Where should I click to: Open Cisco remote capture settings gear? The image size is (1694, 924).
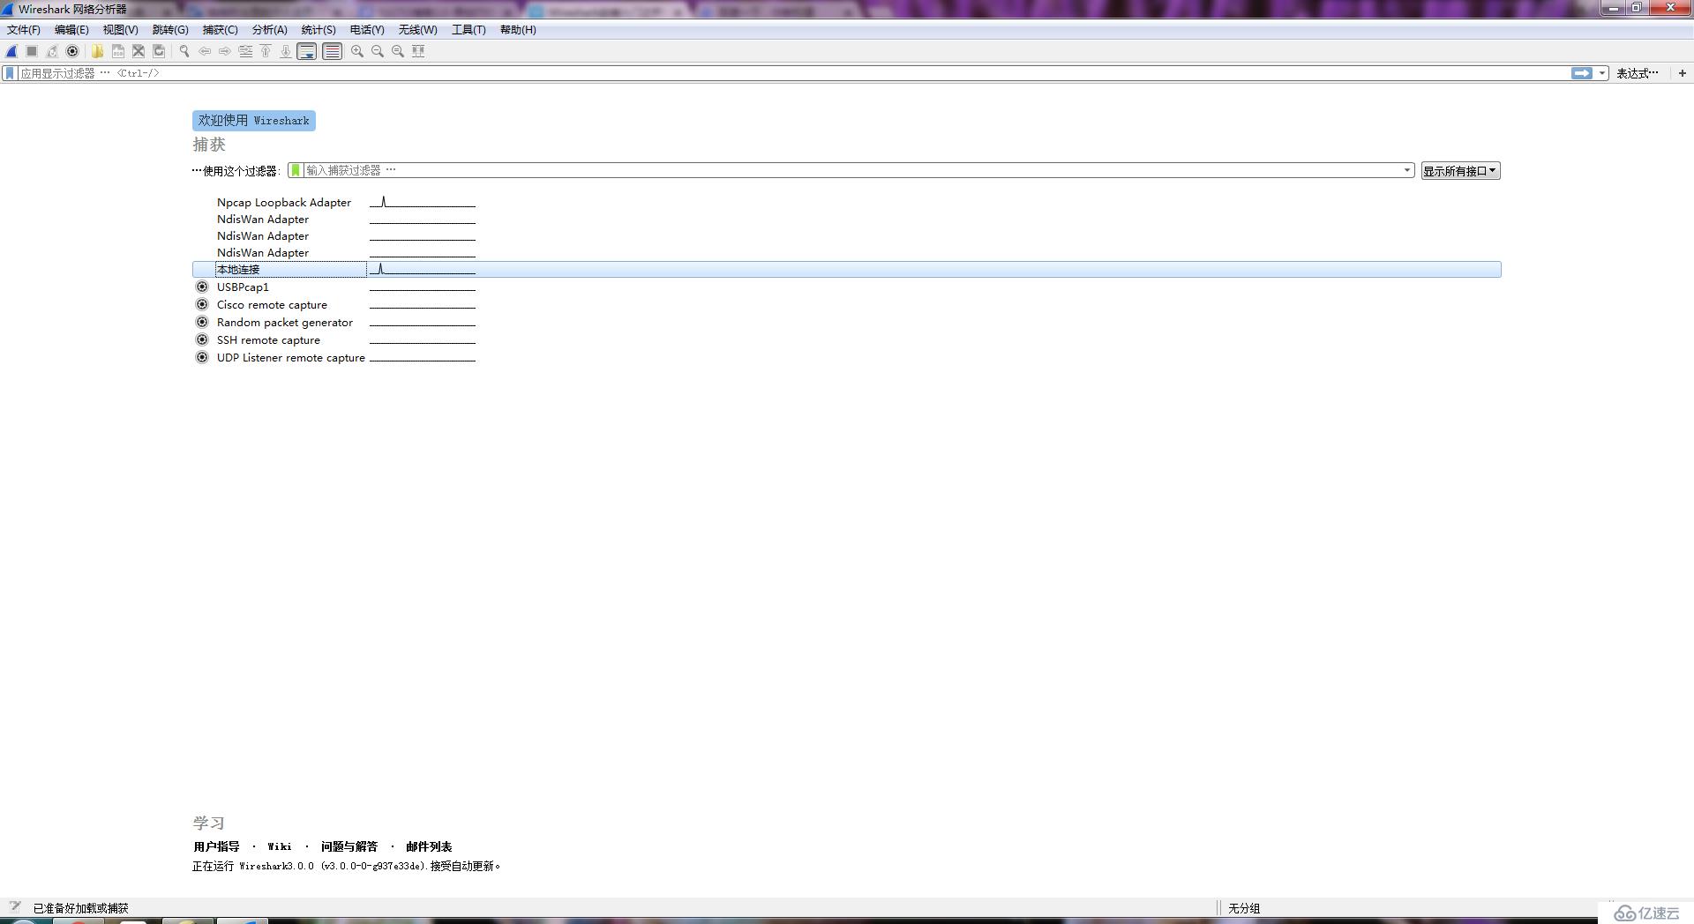202,304
